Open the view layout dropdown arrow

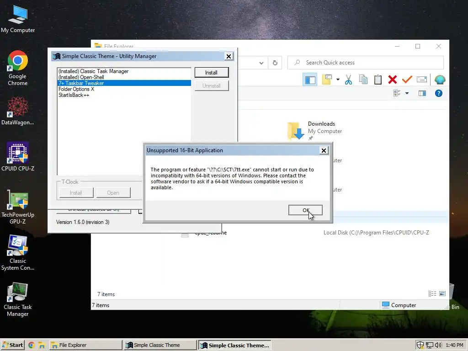click(x=407, y=93)
